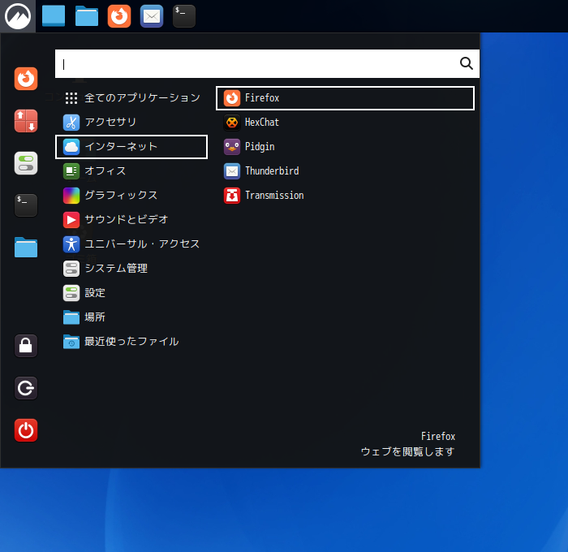
Task: Click the scissors icon beside アクセサリ
Action: tap(71, 122)
